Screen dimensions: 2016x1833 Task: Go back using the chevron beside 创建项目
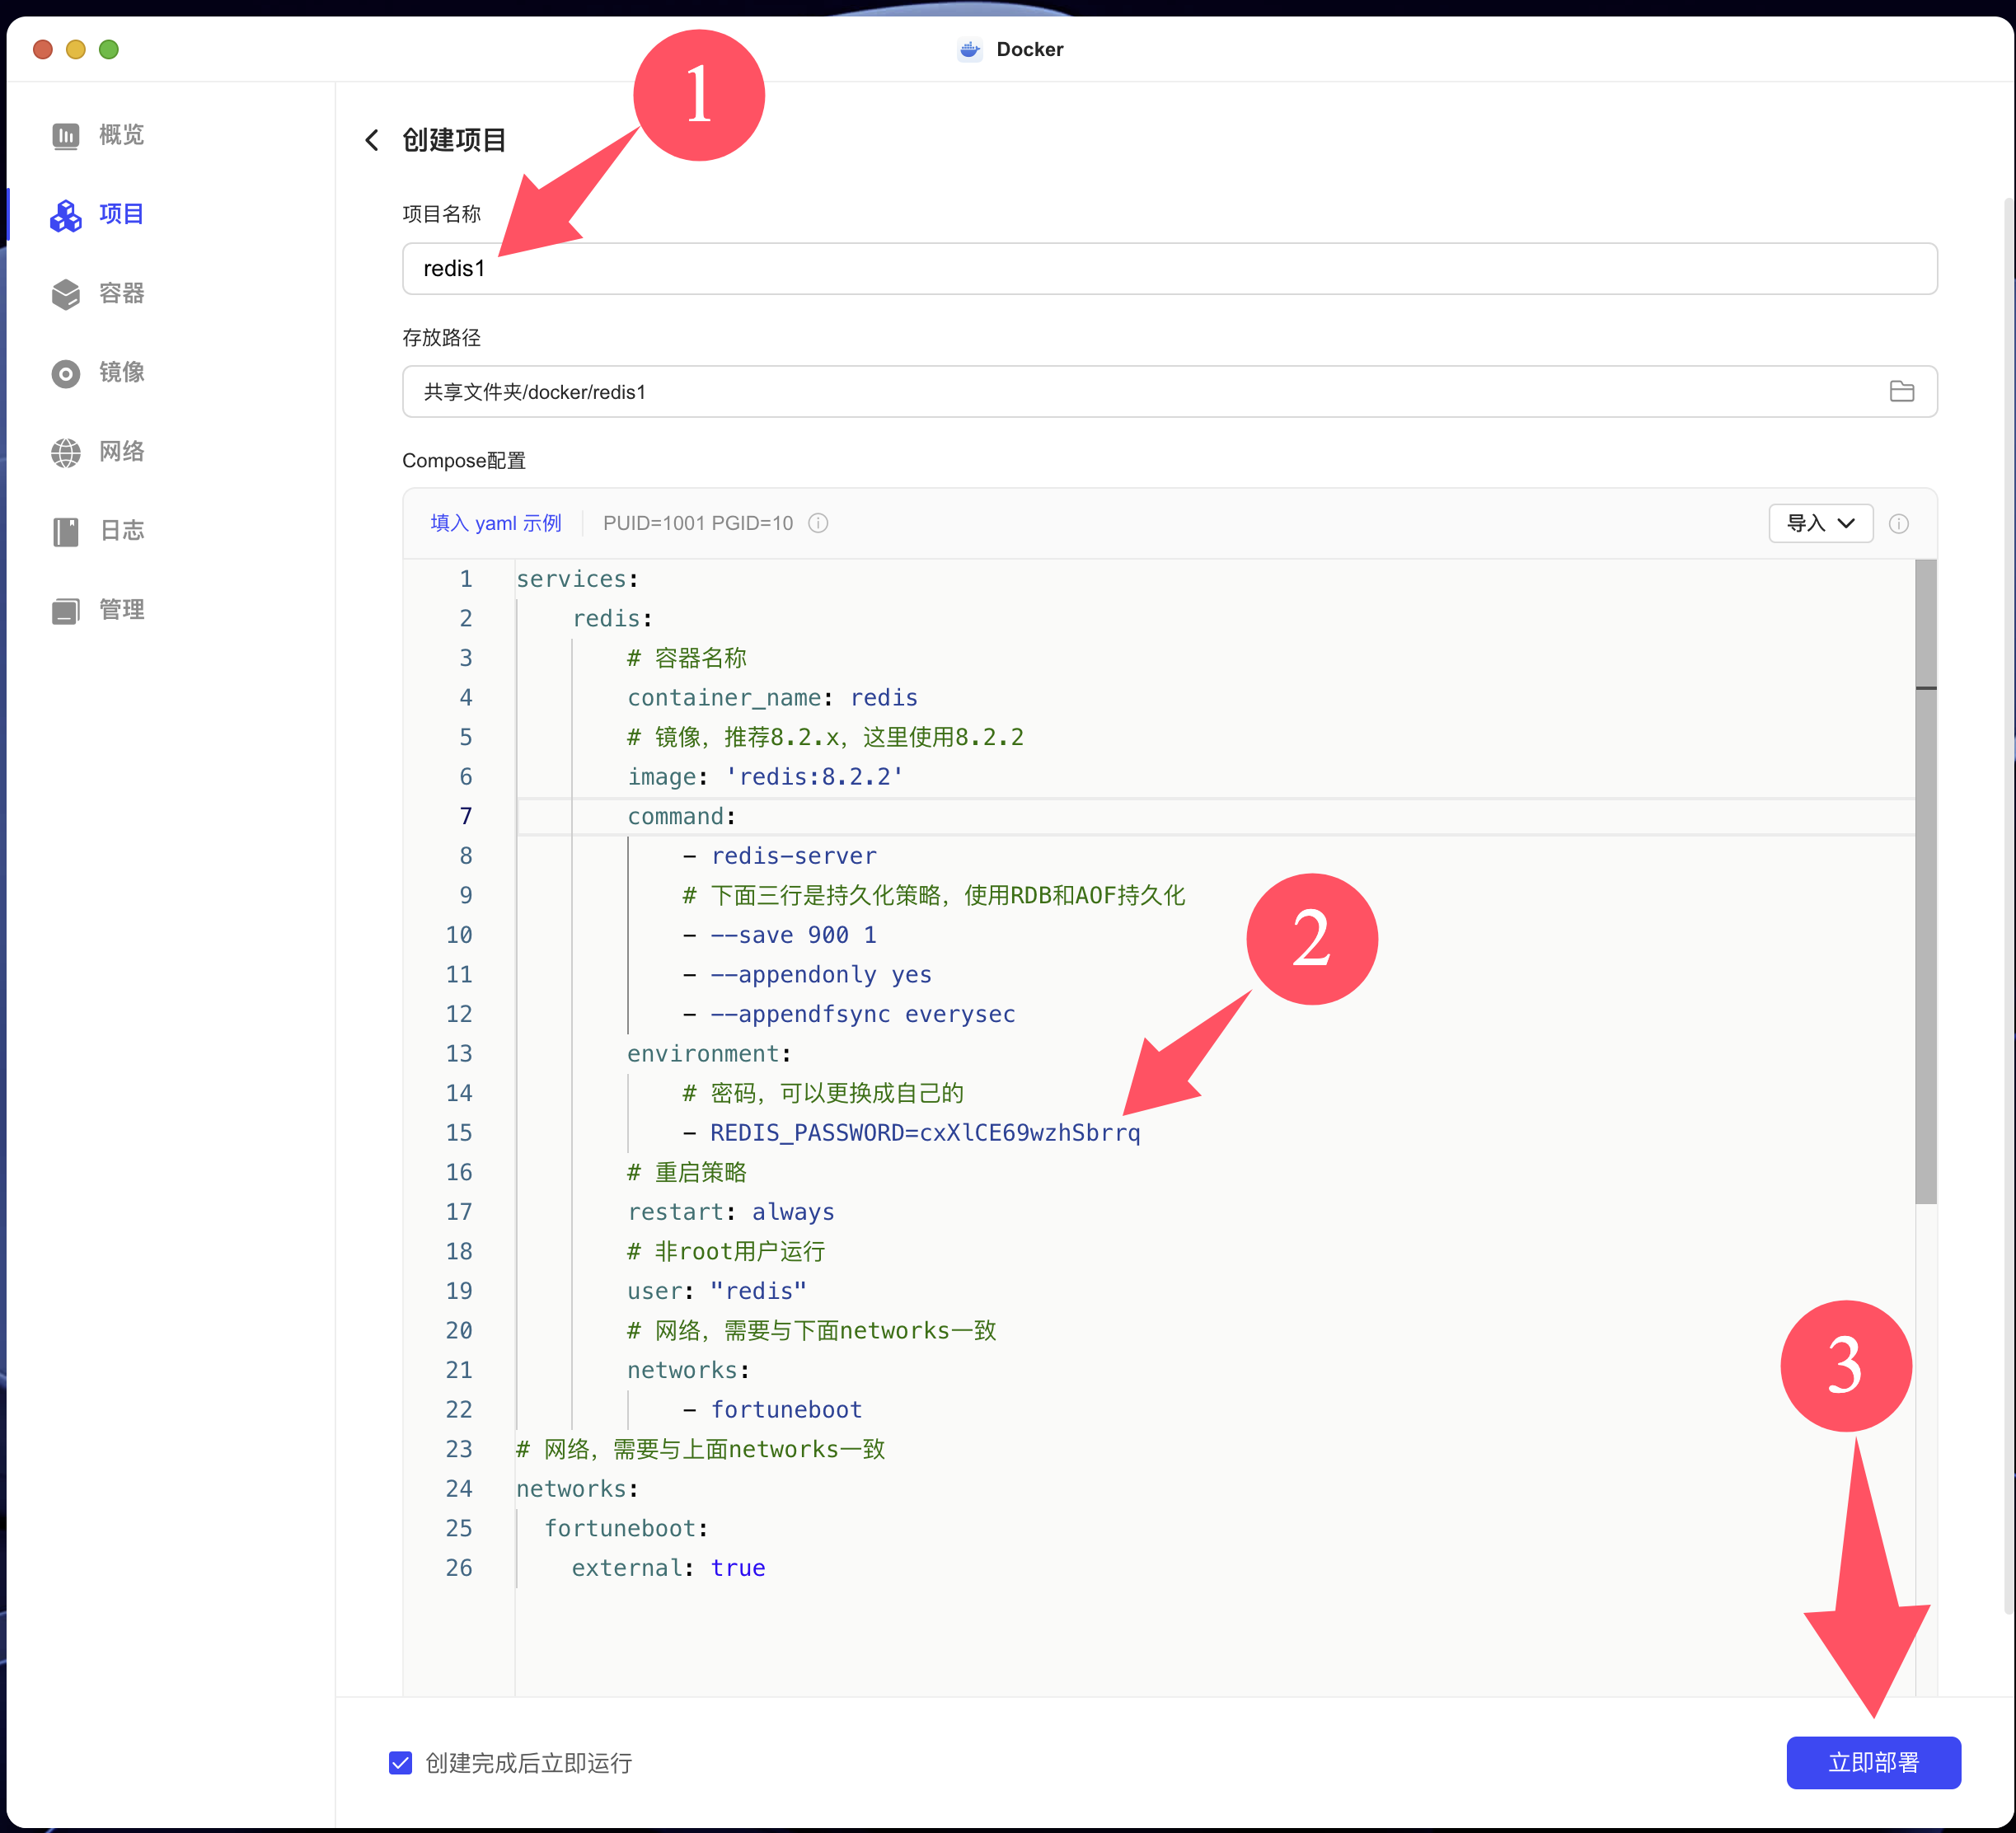tap(372, 140)
